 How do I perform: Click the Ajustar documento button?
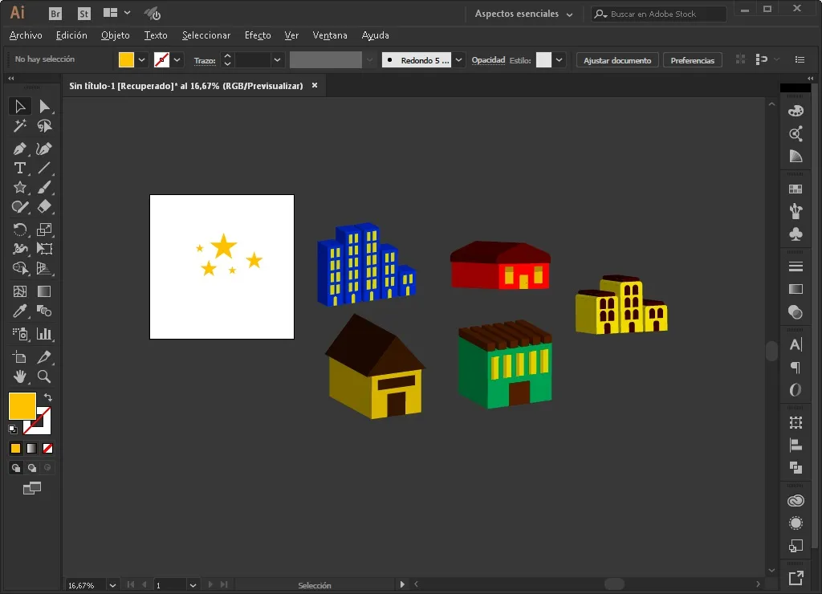pos(617,60)
